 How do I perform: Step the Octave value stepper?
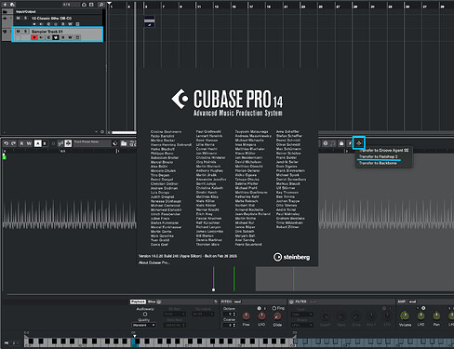pos(234,315)
